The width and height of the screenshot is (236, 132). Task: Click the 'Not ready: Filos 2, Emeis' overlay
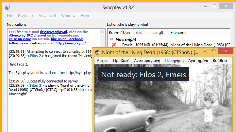click(143, 74)
